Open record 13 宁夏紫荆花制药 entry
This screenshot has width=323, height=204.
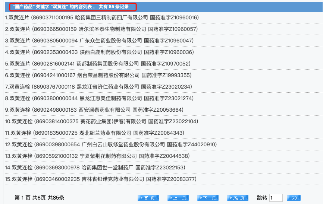[97, 156]
